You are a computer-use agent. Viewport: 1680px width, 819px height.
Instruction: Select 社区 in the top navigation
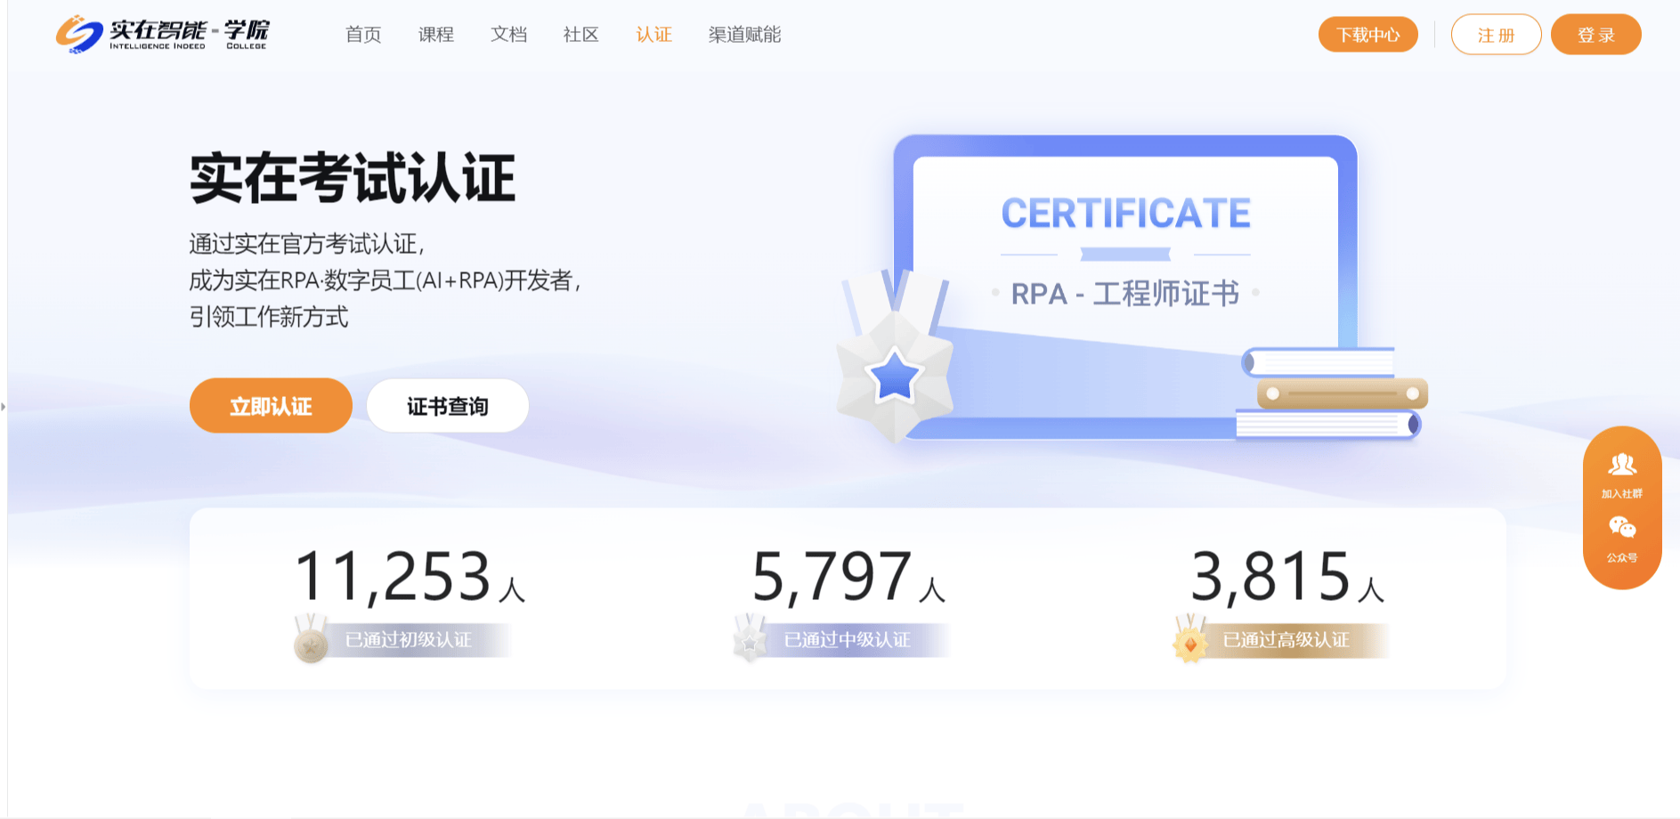pos(580,35)
